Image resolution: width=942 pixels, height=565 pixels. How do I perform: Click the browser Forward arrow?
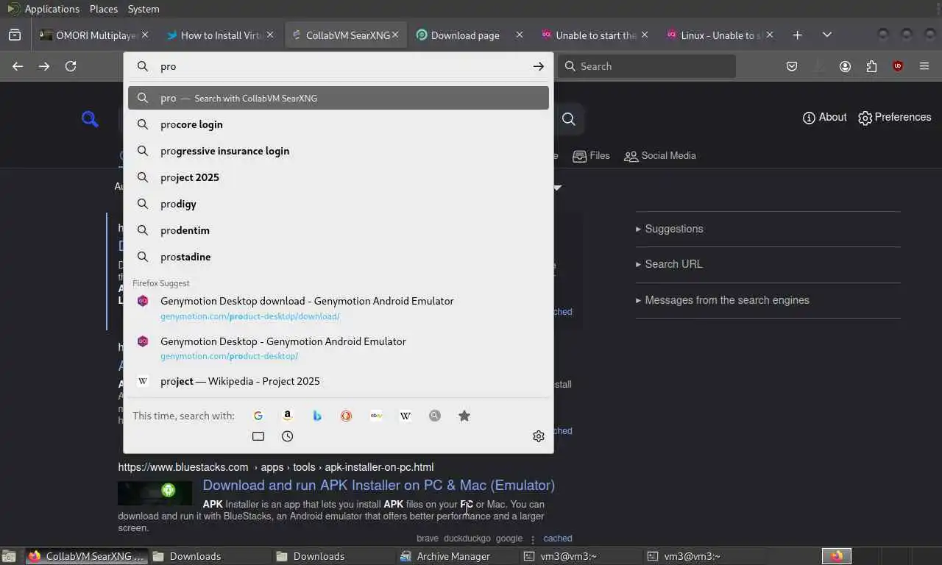coord(44,66)
